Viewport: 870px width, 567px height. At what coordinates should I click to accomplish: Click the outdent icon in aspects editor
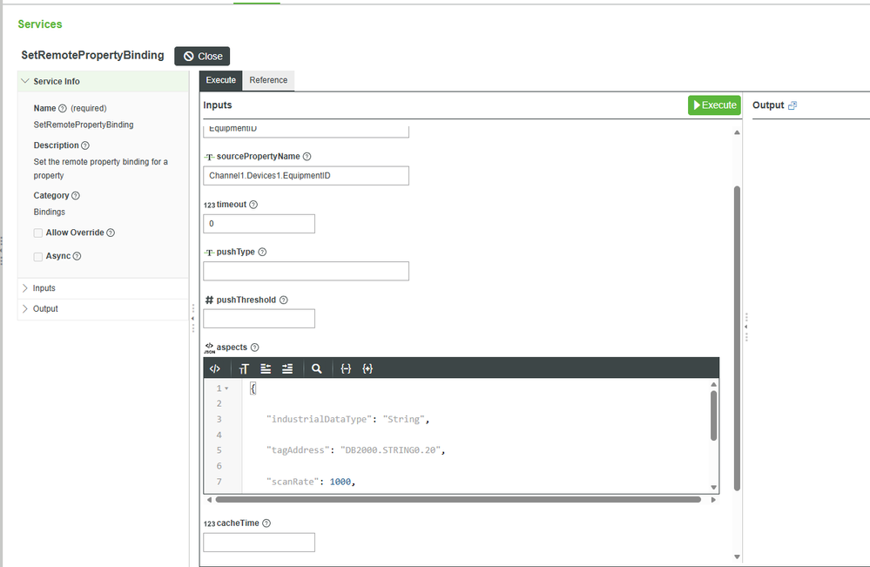point(266,368)
